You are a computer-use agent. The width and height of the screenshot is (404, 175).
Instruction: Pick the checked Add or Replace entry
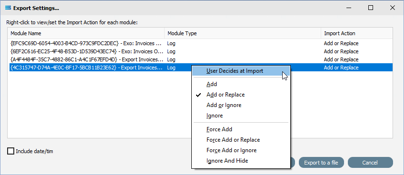[241, 95]
